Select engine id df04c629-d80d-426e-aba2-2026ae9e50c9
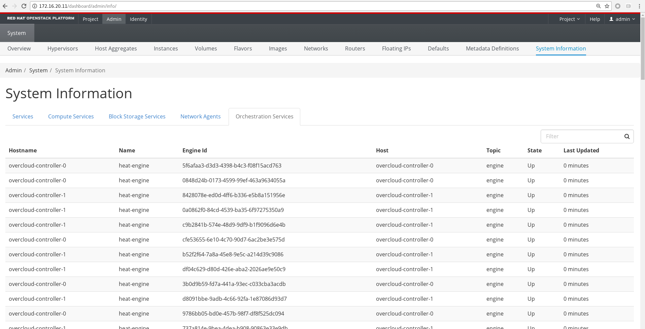645x329 pixels. tap(234, 269)
